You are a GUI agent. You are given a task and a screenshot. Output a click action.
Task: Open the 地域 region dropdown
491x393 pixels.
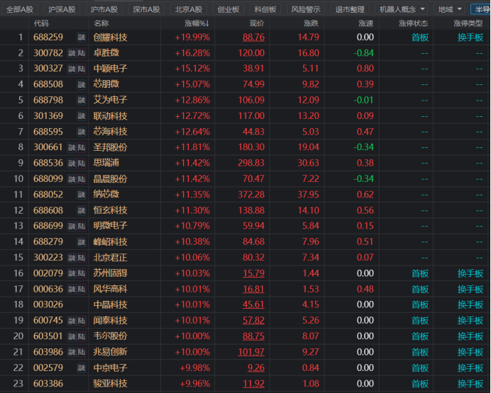click(450, 10)
